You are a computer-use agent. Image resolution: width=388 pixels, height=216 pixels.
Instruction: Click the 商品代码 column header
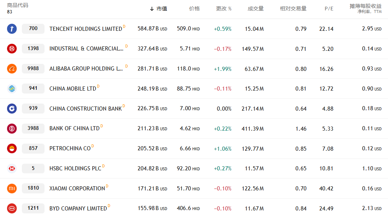pyautogui.click(x=17, y=5)
